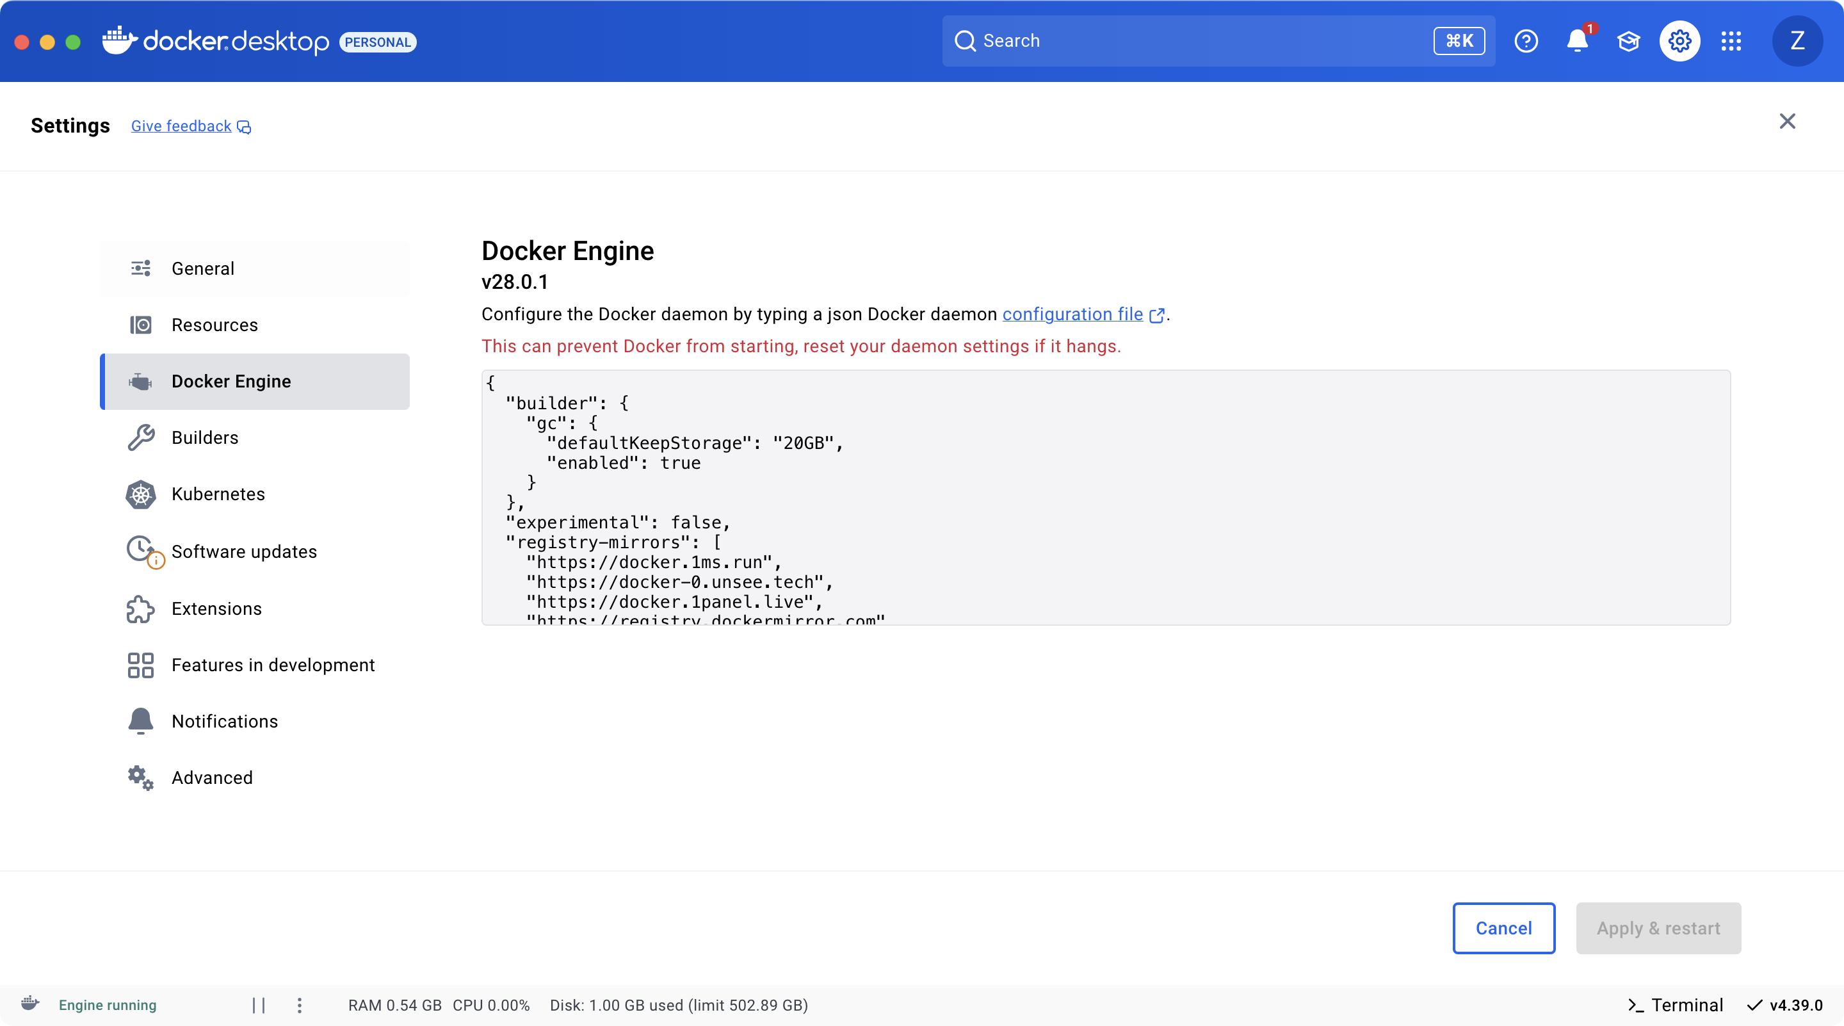Pause the Docker engine via status bar

point(259,1004)
